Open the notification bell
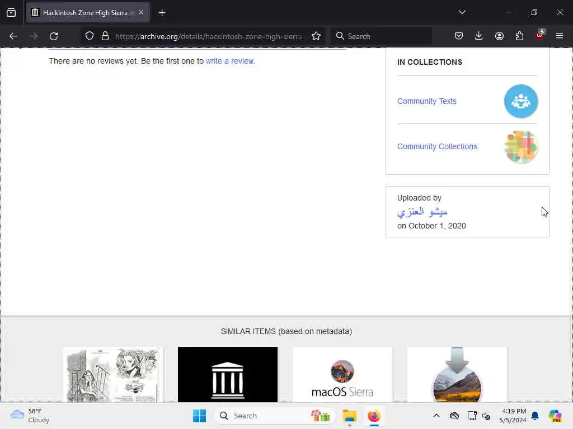Viewport: 573px width, 429px height. pos(535,416)
